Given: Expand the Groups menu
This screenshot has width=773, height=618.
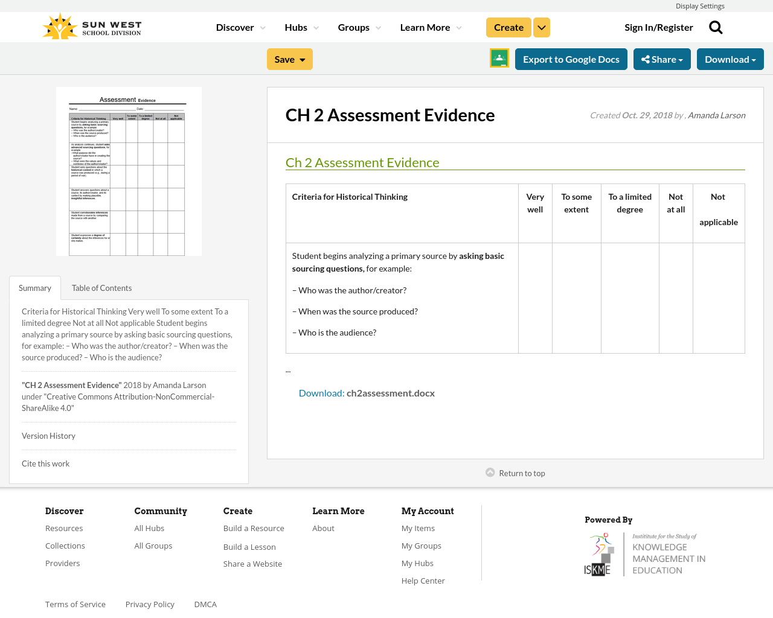Looking at the screenshot, I should coord(359,26).
